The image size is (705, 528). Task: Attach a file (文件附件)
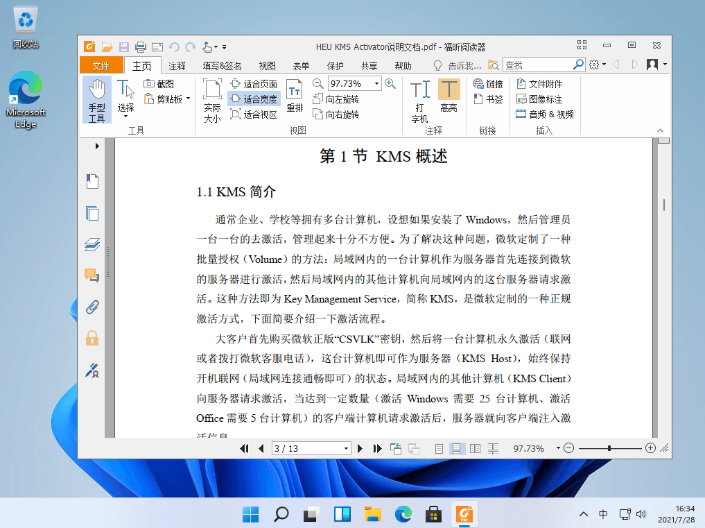pyautogui.click(x=539, y=84)
